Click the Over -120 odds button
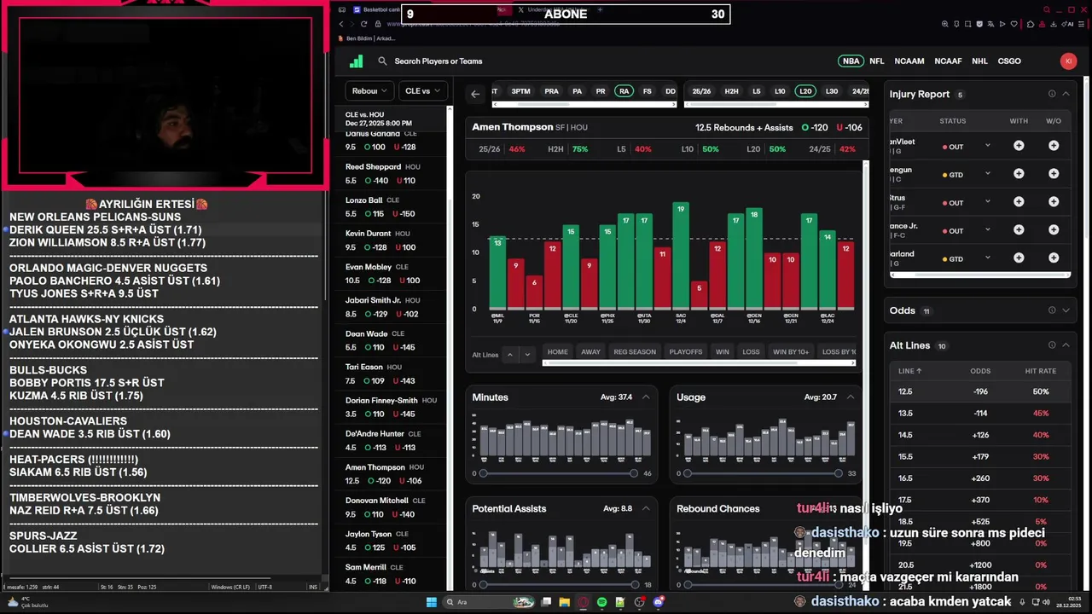Image resolution: width=1092 pixels, height=614 pixels. (x=815, y=127)
